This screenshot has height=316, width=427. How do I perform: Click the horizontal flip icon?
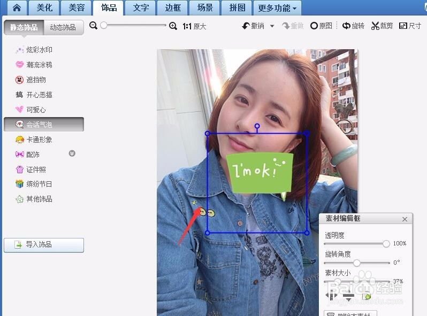(x=332, y=295)
